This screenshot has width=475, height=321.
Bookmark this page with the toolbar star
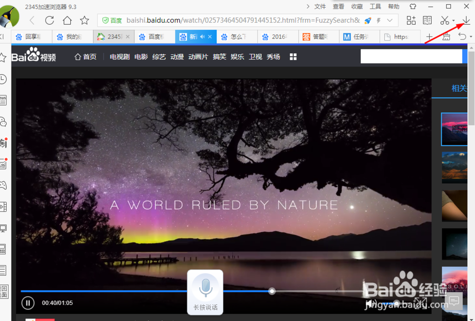[x=85, y=20]
